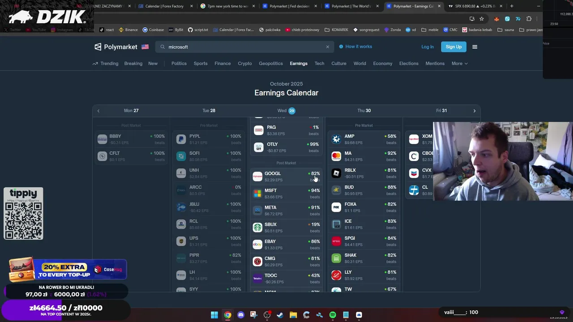Click the US flag icon beside Polymarket
573x322 pixels.
pyautogui.click(x=145, y=47)
